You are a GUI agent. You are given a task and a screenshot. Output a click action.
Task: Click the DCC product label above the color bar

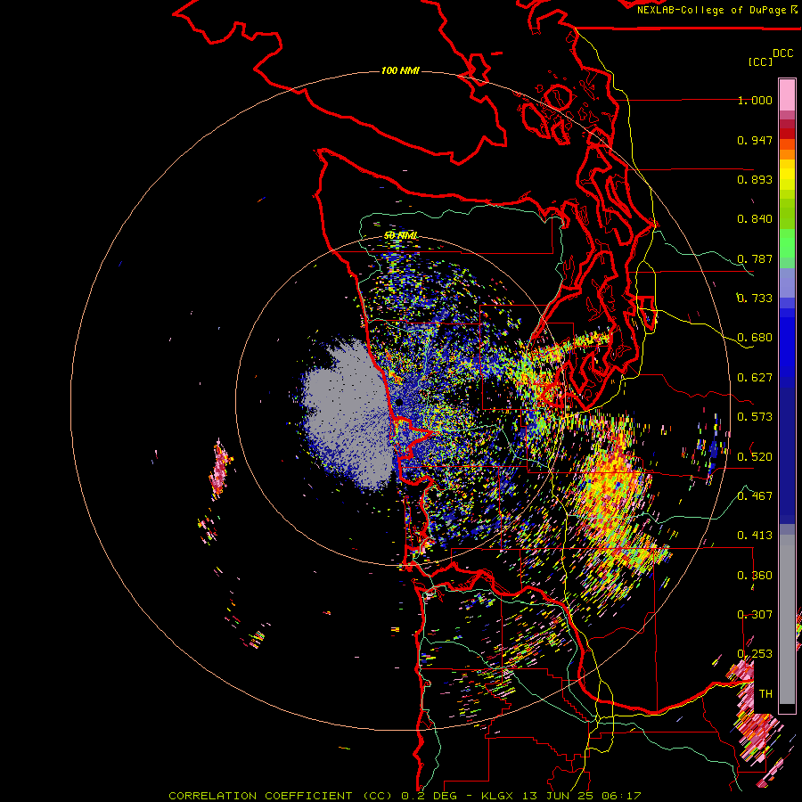[x=783, y=53]
